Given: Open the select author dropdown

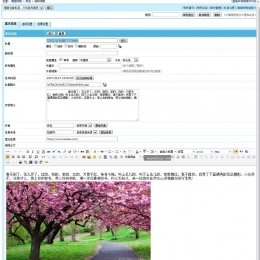Looking at the screenshot, I should pos(84,126).
